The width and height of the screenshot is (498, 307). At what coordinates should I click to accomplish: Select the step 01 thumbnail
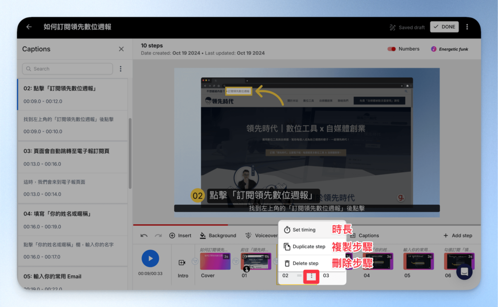click(256, 261)
